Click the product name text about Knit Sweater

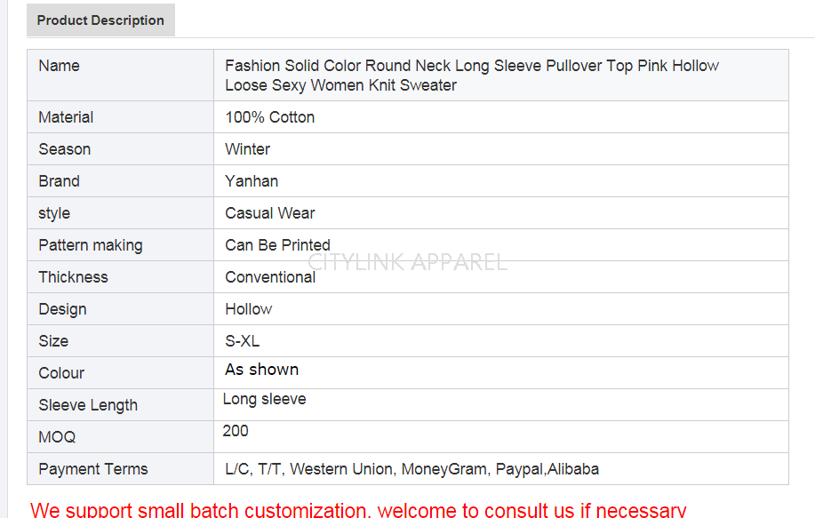click(471, 76)
